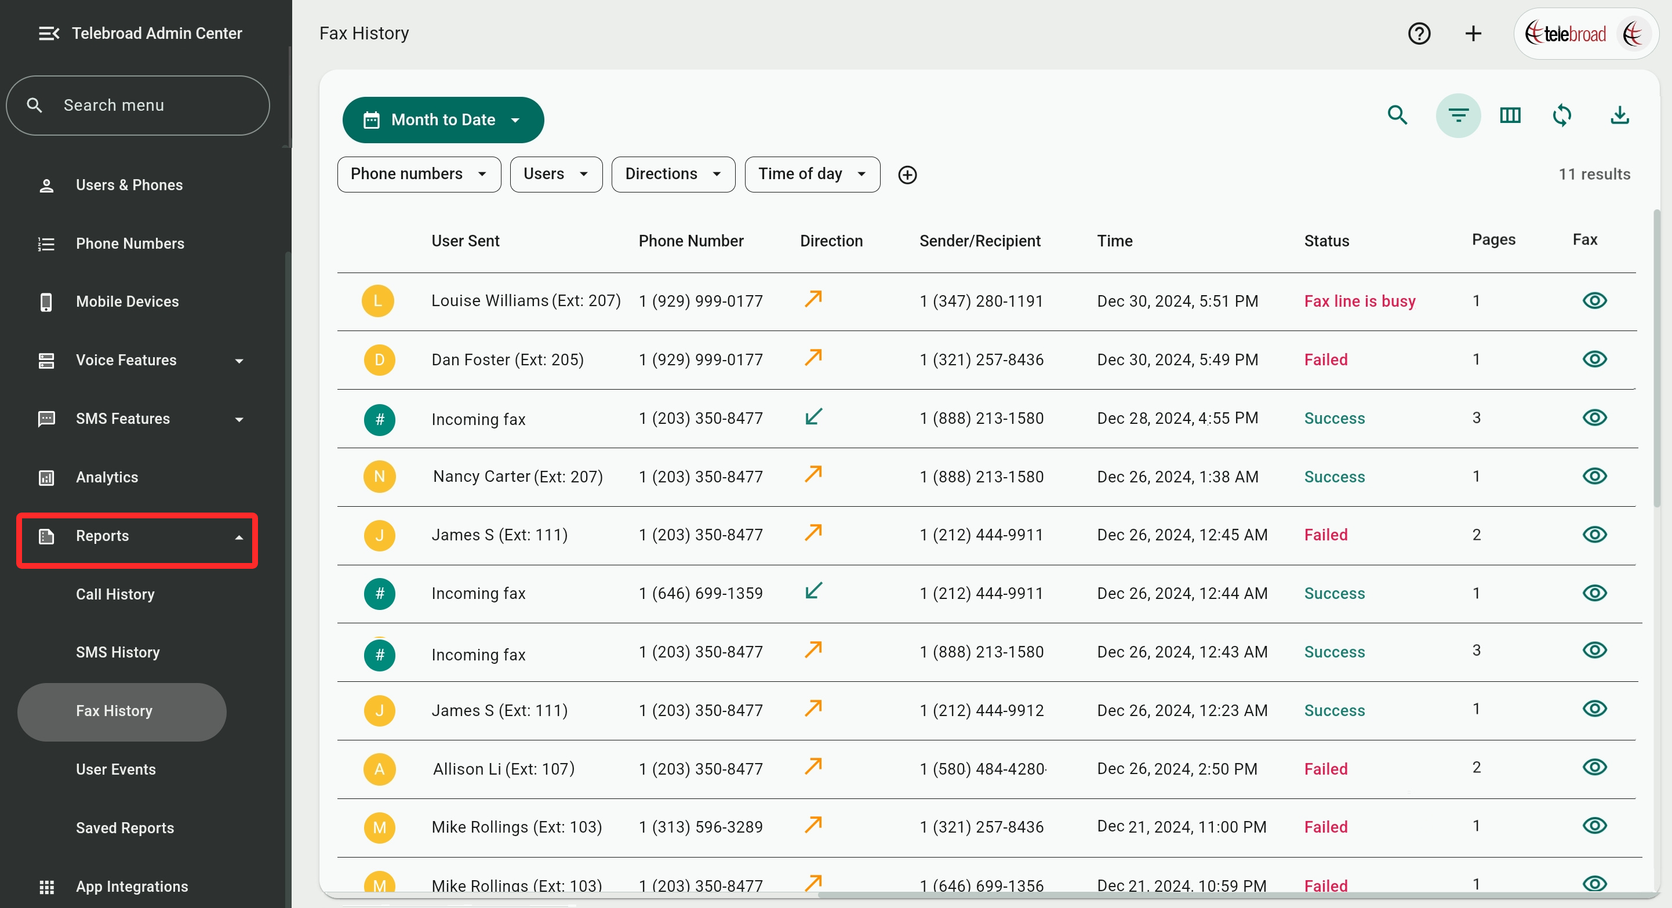View fax sent by Louise Williams

pyautogui.click(x=1594, y=300)
